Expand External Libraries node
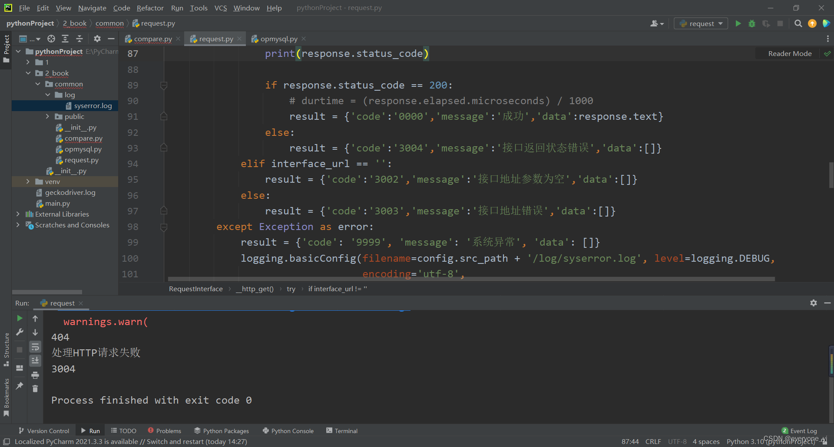This screenshot has height=447, width=834. tap(18, 214)
